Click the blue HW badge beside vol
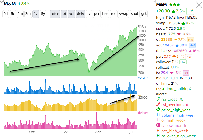Viewport: 203px width, 140px height. pyautogui.click(x=192, y=45)
